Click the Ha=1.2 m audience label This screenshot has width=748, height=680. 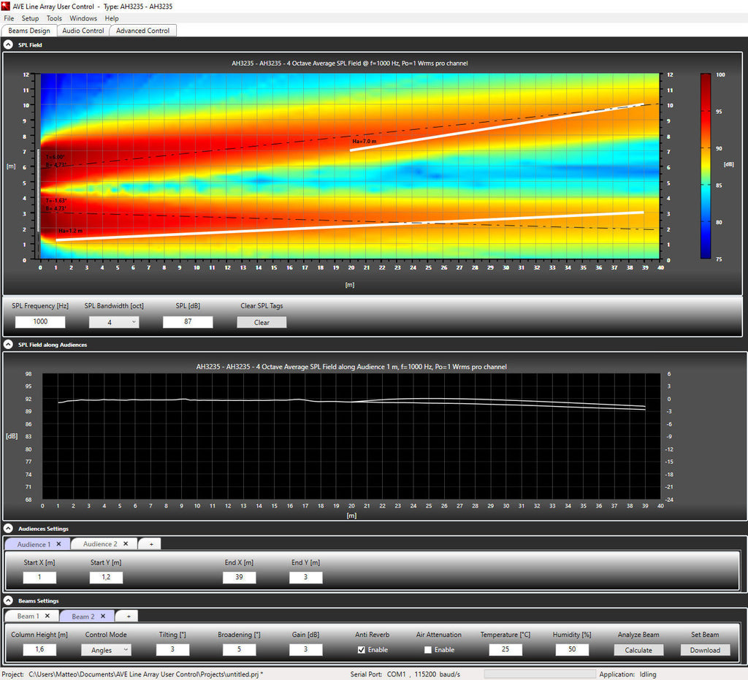click(x=71, y=231)
